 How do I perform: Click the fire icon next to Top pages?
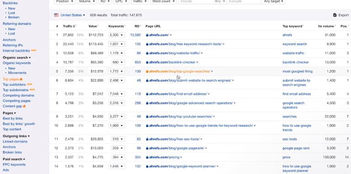point(21,79)
